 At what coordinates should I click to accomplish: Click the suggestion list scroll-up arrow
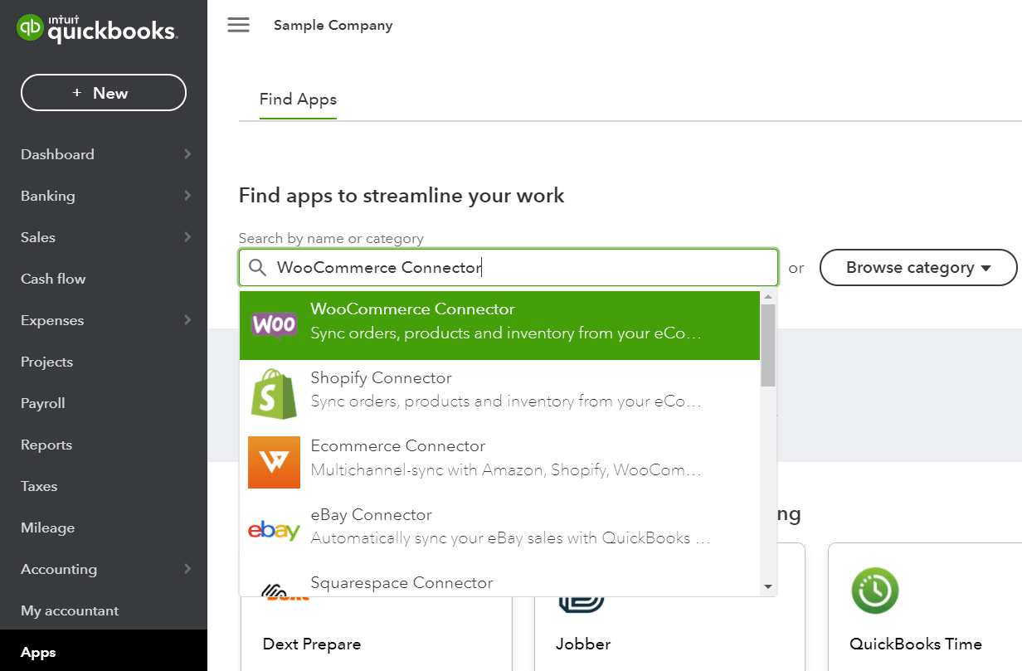[x=768, y=297]
